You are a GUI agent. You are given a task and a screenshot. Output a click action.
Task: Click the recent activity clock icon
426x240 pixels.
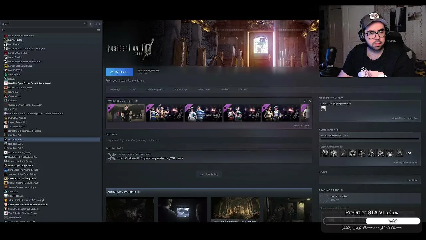pyautogui.click(x=96, y=24)
